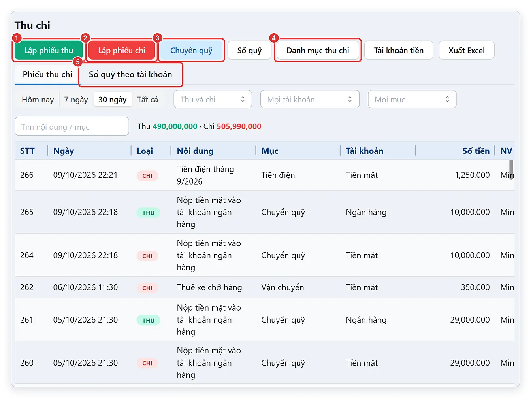Viewport: 531px width, 398px height.
Task: Click the Tài khoản tiền button
Action: (x=399, y=50)
